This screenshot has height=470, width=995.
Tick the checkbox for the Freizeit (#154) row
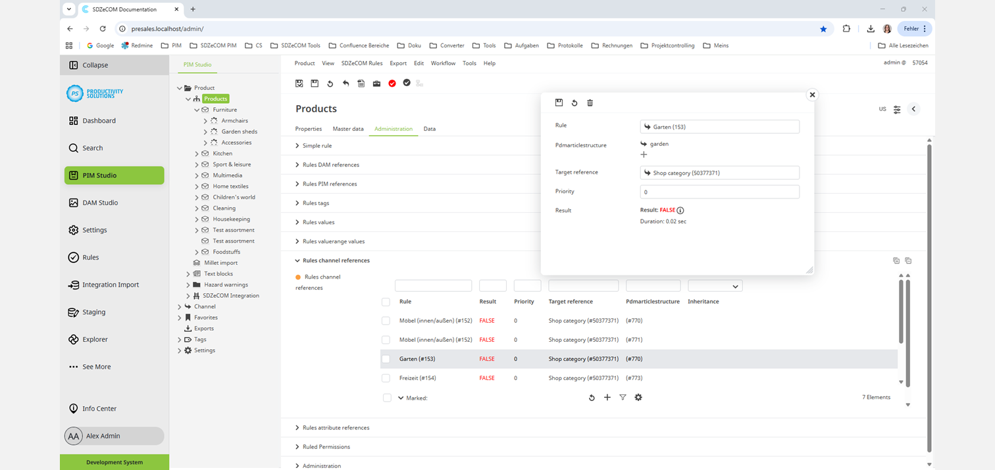pyautogui.click(x=386, y=378)
